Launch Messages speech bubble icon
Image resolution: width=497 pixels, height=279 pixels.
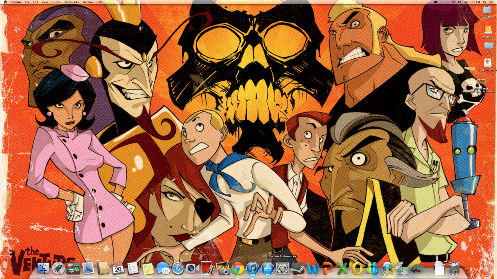(163, 268)
